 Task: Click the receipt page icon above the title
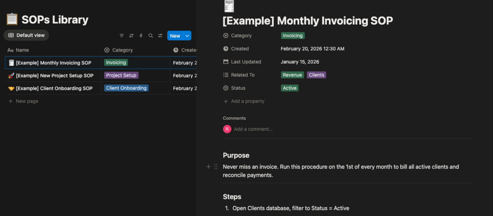(229, 6)
